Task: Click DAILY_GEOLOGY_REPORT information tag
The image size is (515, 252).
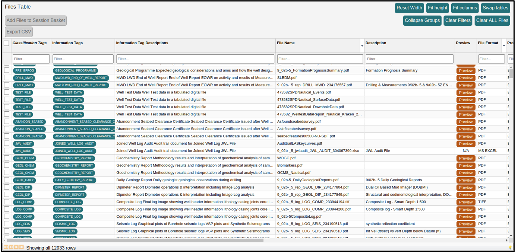Action: pos(75,180)
